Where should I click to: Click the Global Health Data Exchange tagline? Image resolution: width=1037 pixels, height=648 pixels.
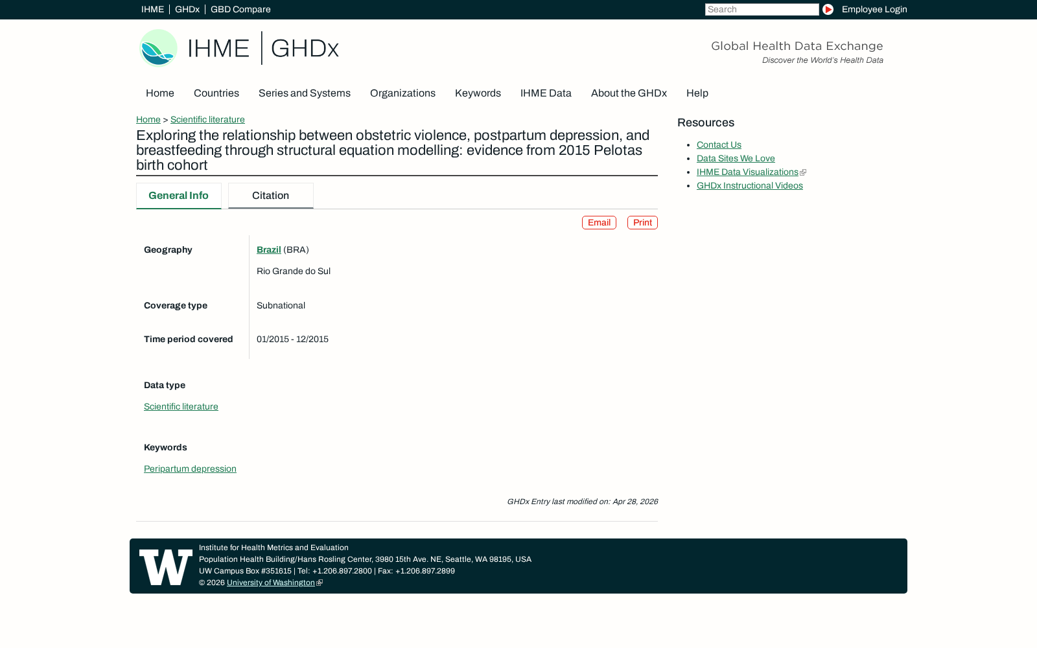pyautogui.click(x=797, y=46)
